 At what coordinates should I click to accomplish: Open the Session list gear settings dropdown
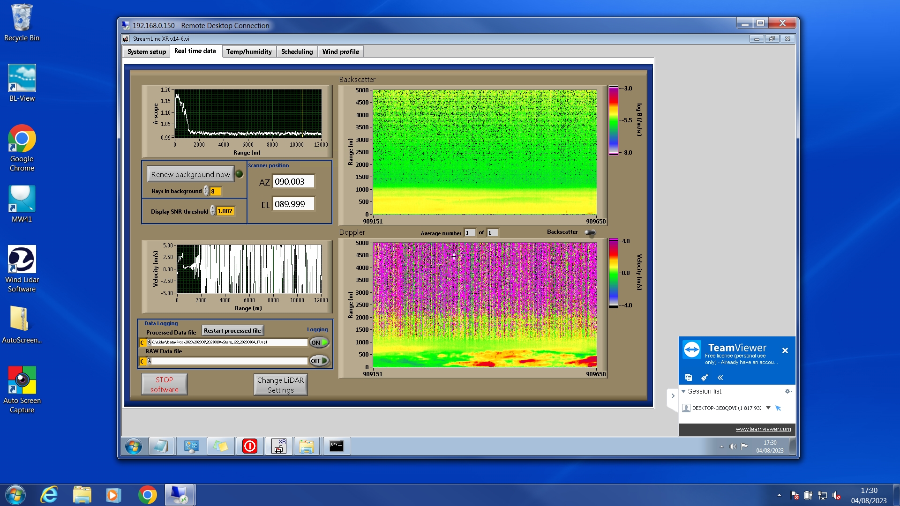[x=788, y=391]
